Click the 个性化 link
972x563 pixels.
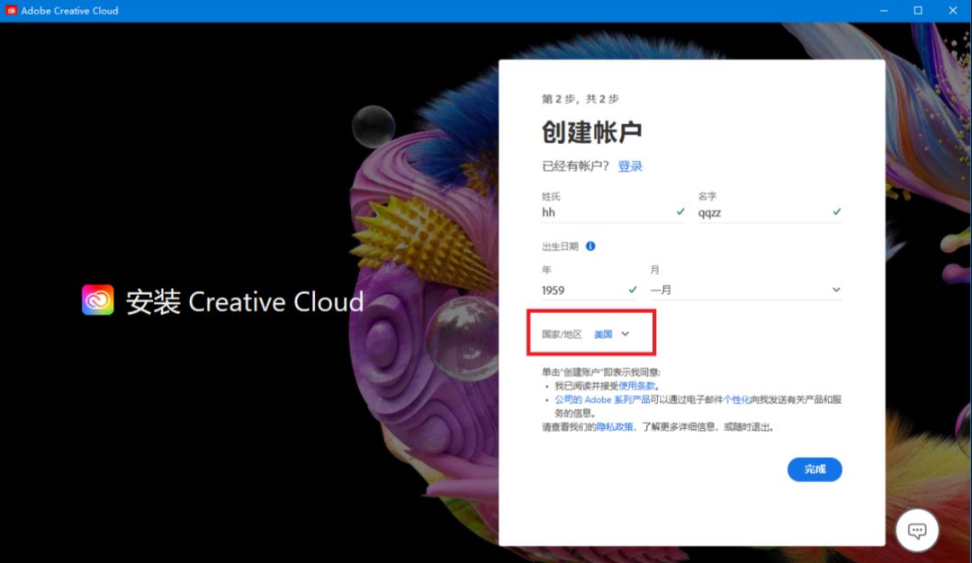click(737, 399)
